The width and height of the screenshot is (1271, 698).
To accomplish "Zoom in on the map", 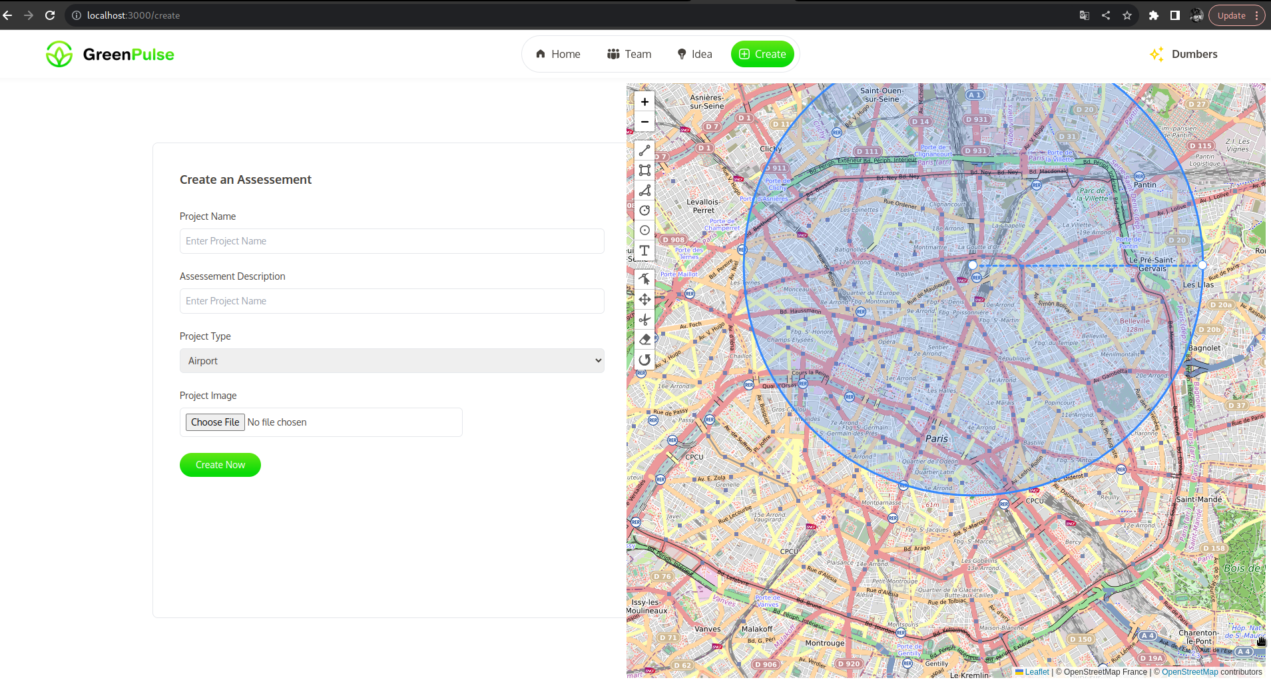I will coord(644,102).
